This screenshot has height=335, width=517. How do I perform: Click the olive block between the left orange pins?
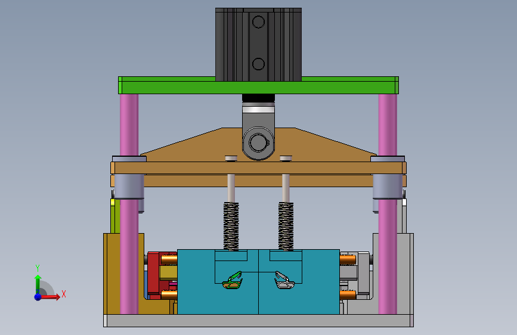[169, 272]
